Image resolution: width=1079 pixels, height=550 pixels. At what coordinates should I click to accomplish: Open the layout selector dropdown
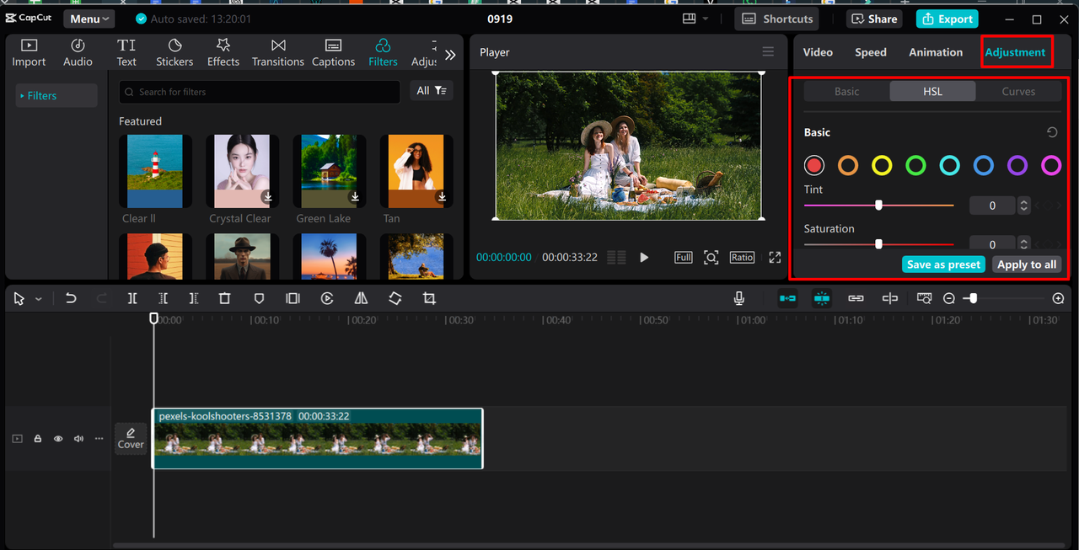tap(695, 19)
